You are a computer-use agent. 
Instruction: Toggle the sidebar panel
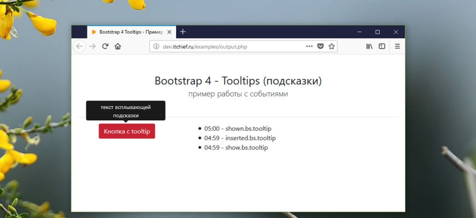[x=382, y=46]
